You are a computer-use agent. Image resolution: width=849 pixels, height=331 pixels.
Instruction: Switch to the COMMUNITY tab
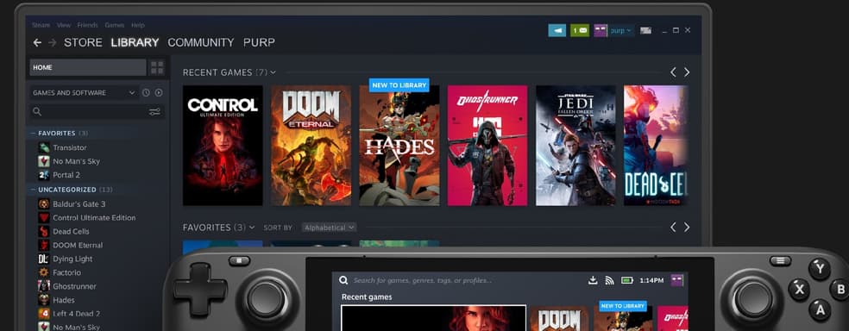tap(201, 42)
